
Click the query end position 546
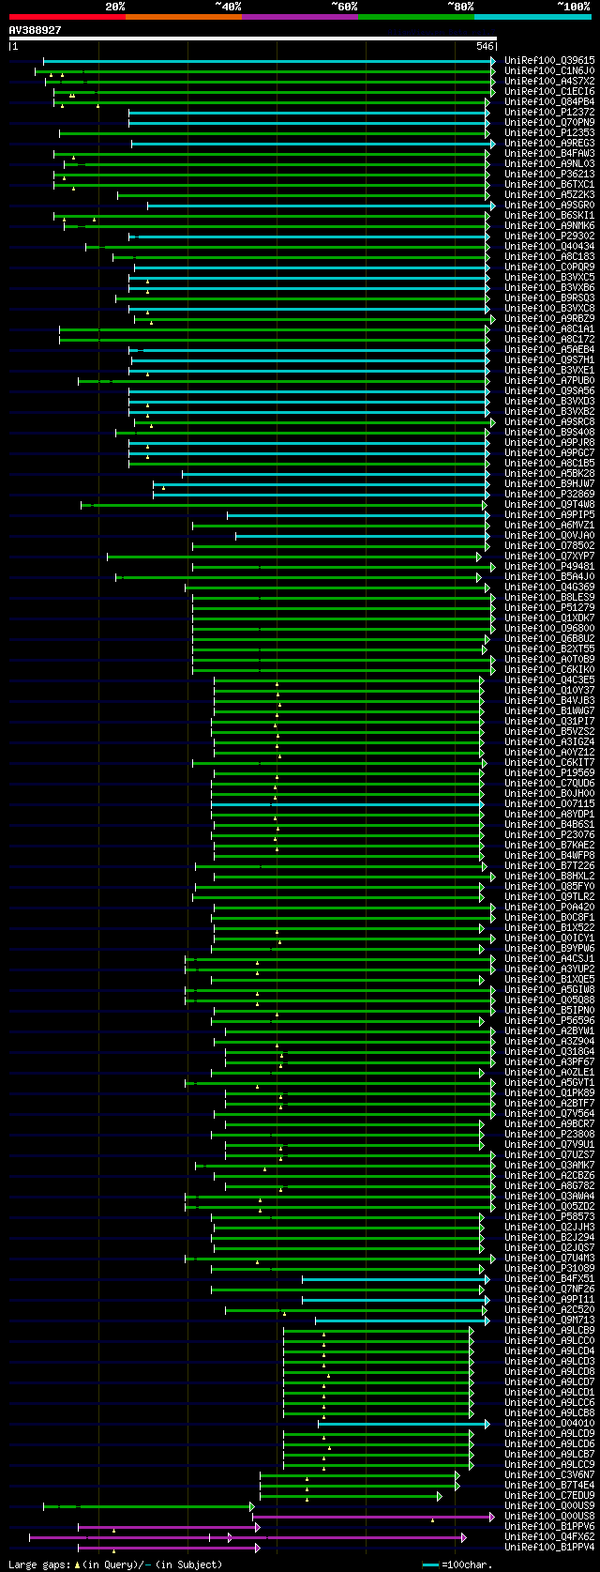[x=485, y=46]
